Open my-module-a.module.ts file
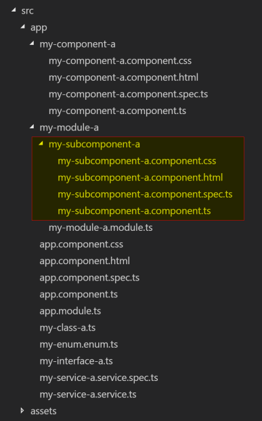The width and height of the screenshot is (262, 421). coord(101,227)
